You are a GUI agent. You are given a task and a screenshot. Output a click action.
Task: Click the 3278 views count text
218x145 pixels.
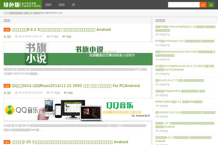click(55, 93)
